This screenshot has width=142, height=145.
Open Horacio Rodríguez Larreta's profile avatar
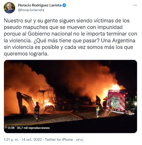click(x=9, y=8)
